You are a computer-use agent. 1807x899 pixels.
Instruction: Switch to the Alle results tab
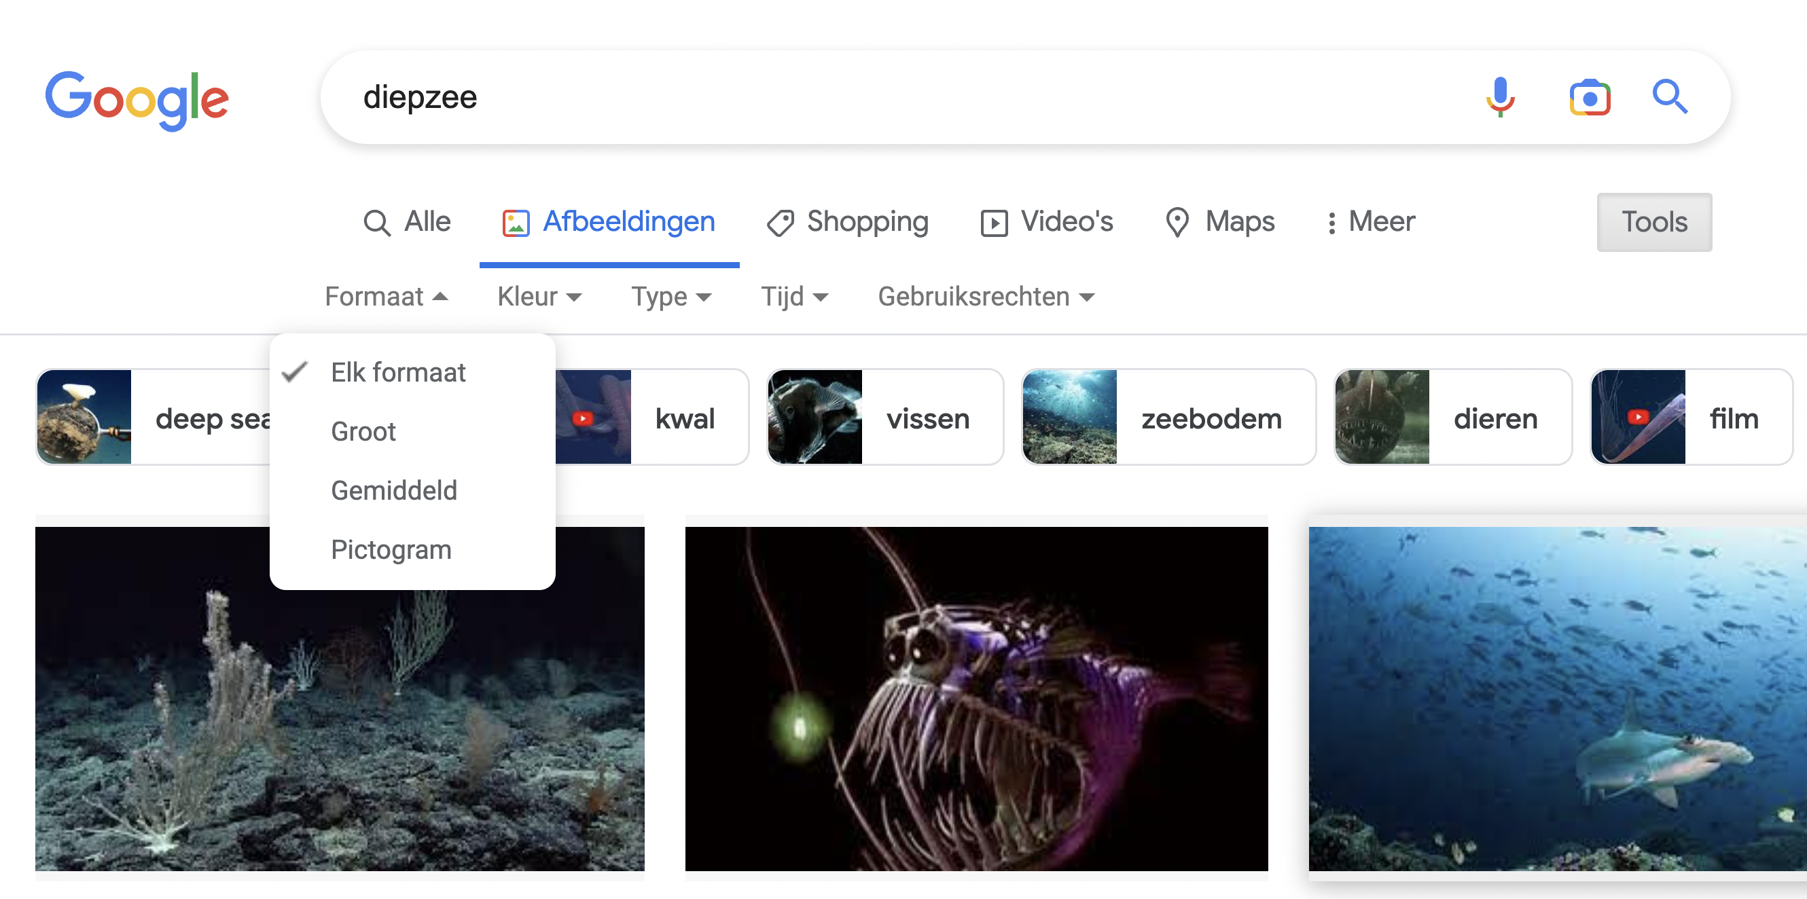click(x=407, y=221)
